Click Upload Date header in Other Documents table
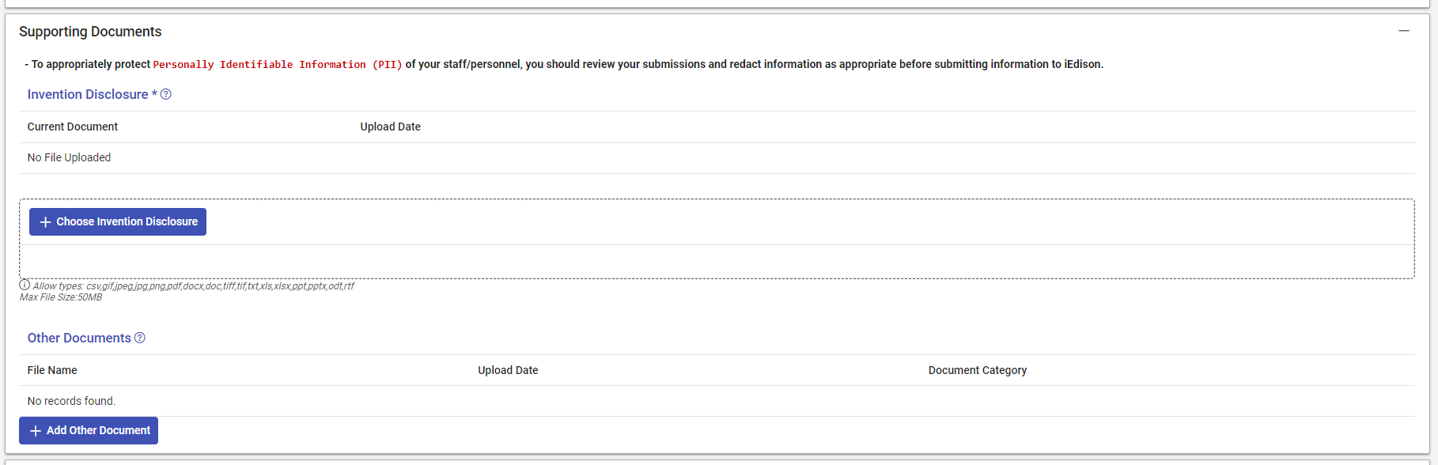The image size is (1438, 465). [x=508, y=370]
